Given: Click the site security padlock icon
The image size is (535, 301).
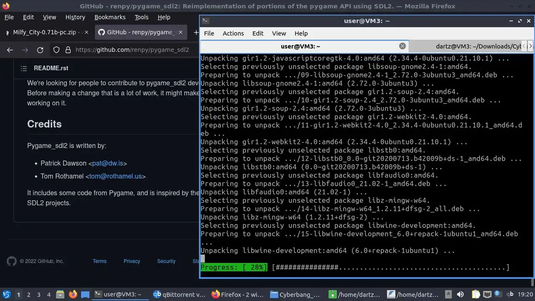Looking at the screenshot, I should (x=68, y=50).
